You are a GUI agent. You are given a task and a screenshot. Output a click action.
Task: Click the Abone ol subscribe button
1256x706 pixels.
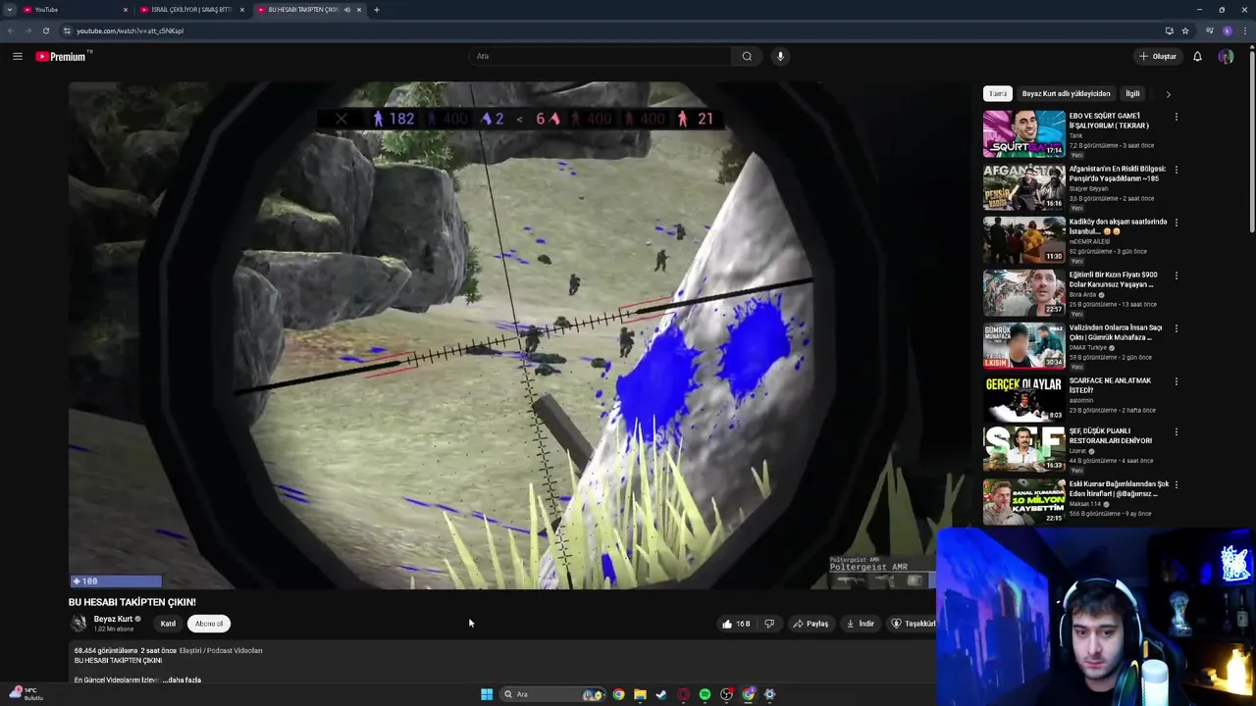click(209, 624)
